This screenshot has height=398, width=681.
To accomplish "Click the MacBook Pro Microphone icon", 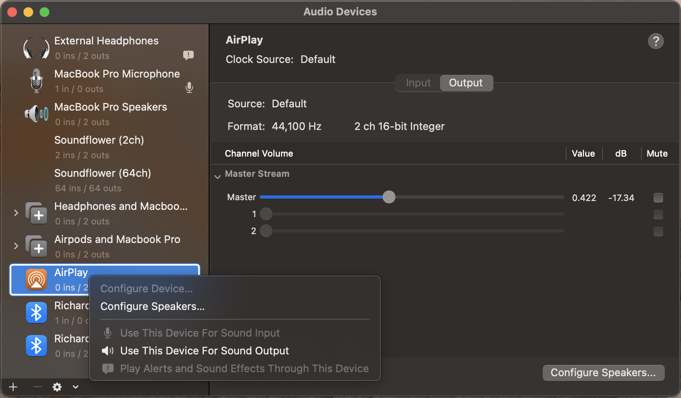I will click(x=36, y=81).
